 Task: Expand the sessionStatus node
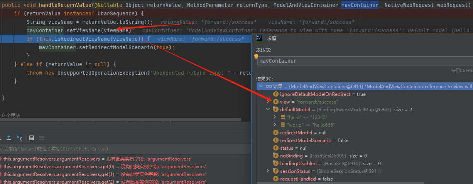268,171
